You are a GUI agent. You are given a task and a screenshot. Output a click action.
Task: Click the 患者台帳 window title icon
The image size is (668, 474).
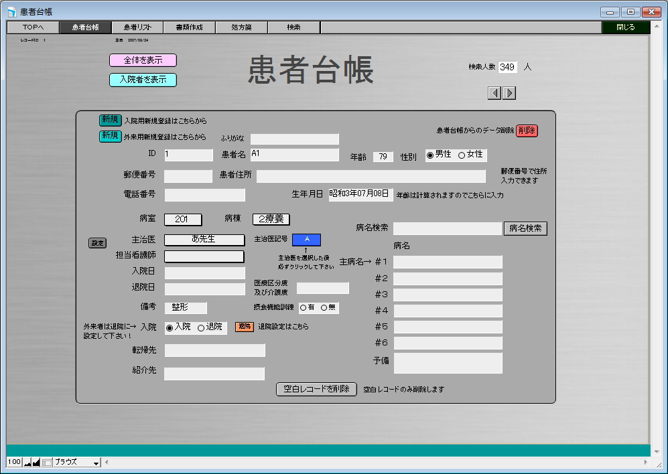[x=12, y=12]
